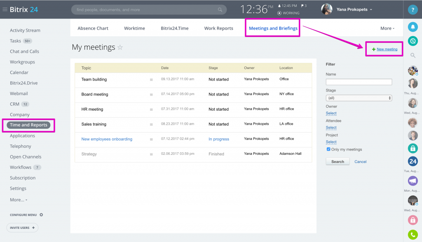
Task: Open Workgroups in sidebar
Action: pyautogui.click(x=22, y=62)
